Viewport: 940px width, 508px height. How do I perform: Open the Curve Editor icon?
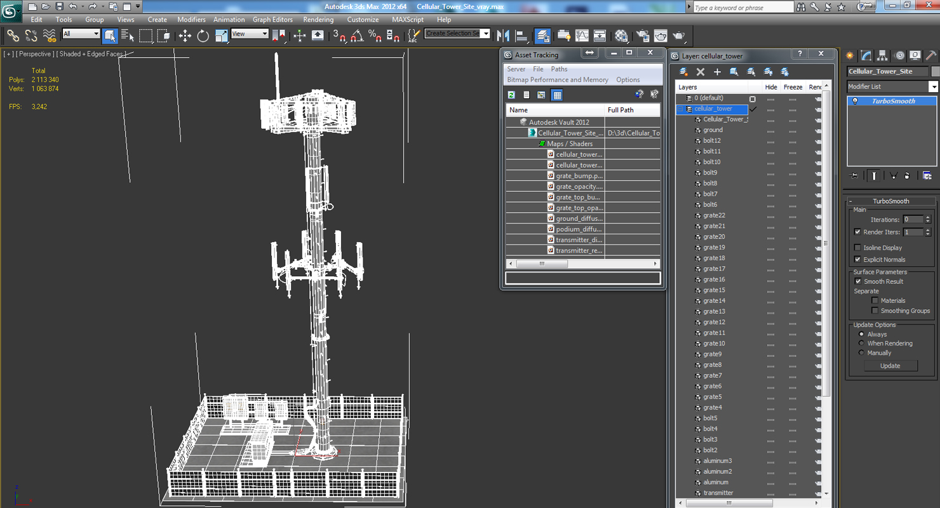click(582, 36)
